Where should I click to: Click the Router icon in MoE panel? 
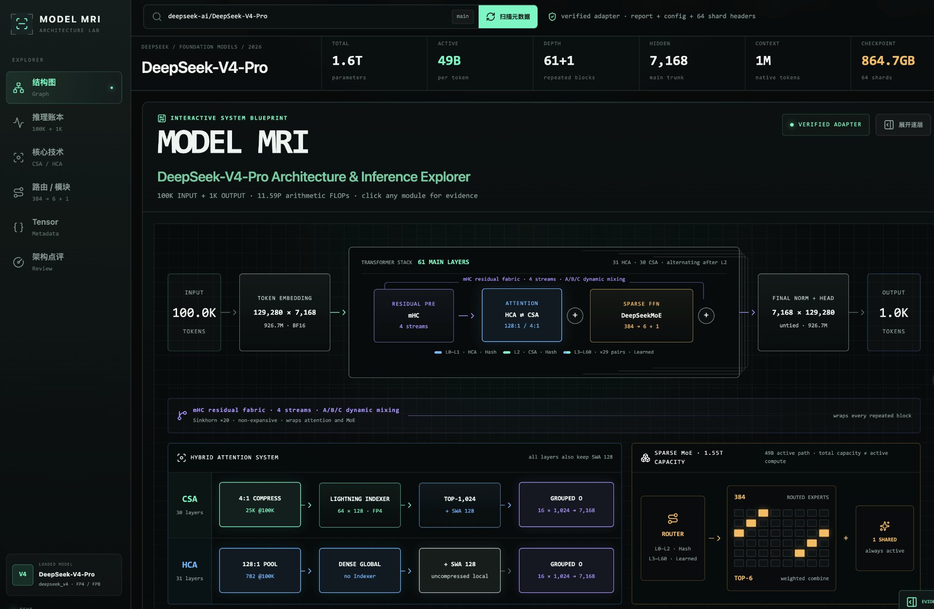(673, 519)
